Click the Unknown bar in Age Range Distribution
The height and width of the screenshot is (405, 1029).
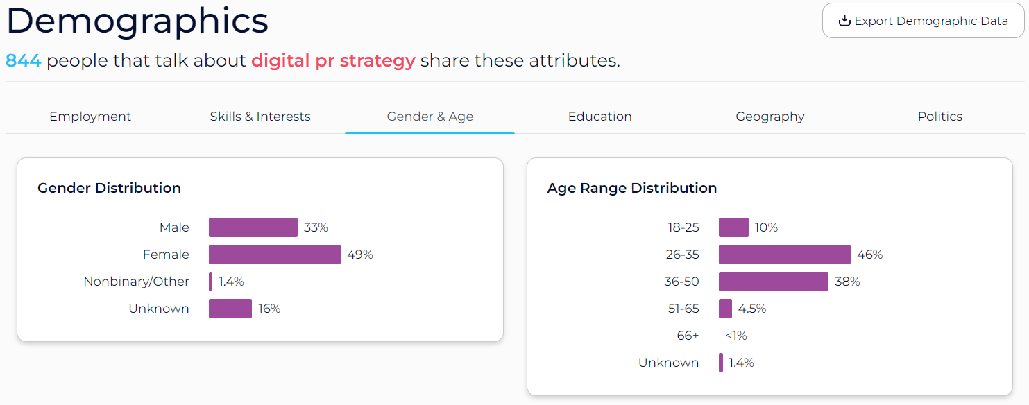(x=720, y=362)
